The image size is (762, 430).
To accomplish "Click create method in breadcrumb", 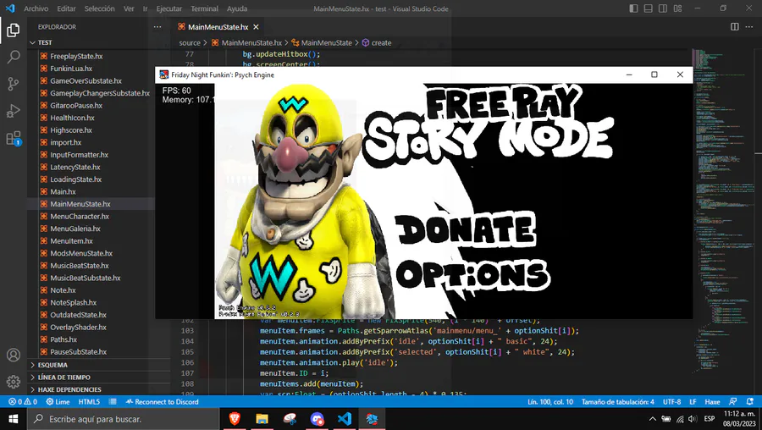I will click(x=377, y=43).
